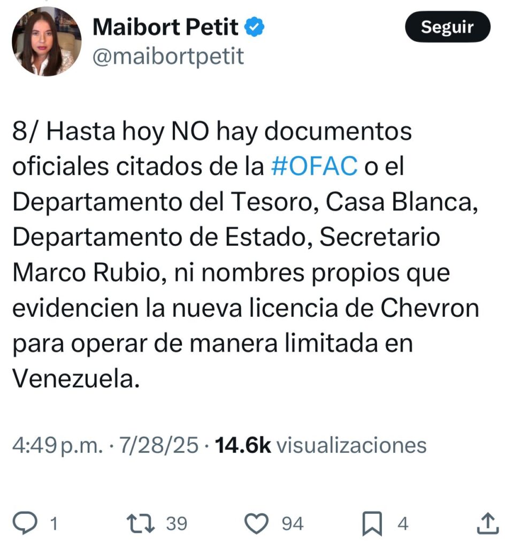
Task: Click the tweet's first line starting with 8/
Action: coord(212,132)
